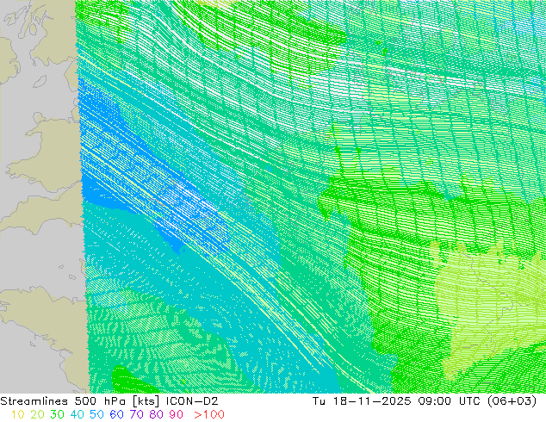Click the 'Streamlines 500 hPa [kts]' title
Image resolution: width=546 pixels, height=422 pixels.
click(80, 401)
